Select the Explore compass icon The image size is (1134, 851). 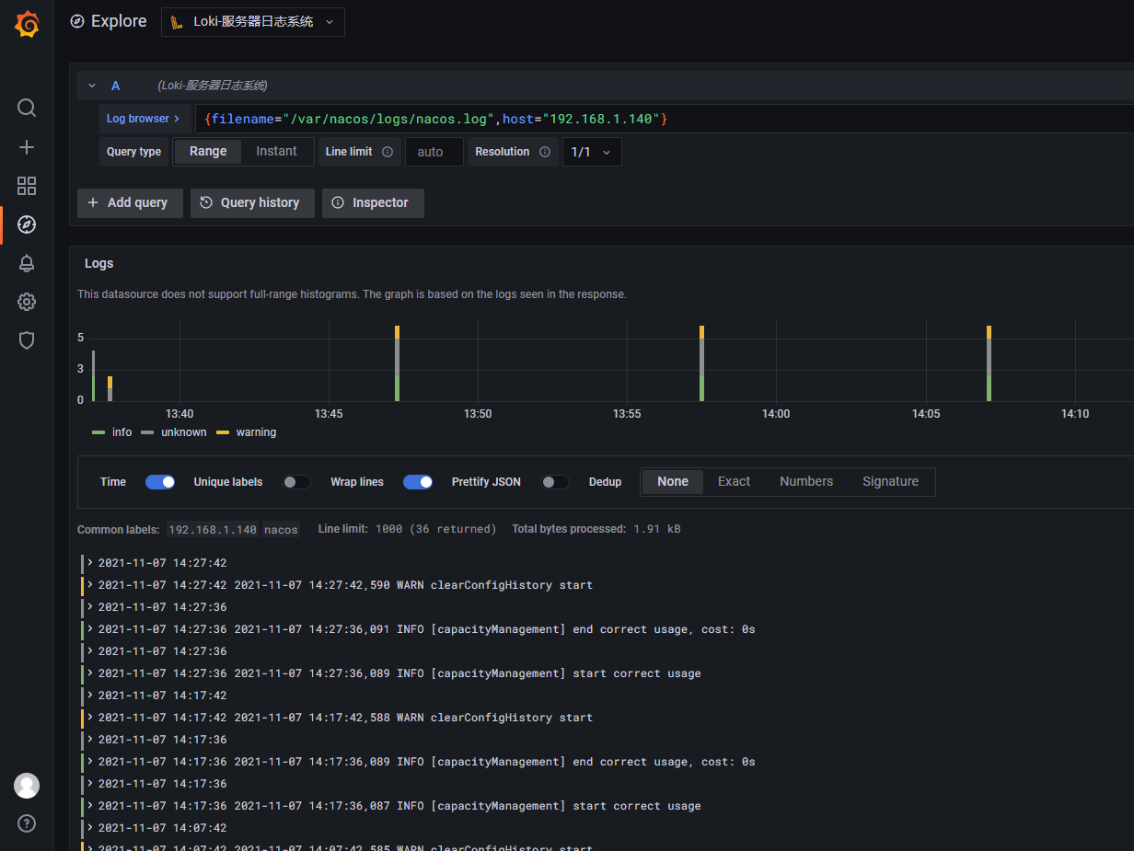click(x=27, y=224)
